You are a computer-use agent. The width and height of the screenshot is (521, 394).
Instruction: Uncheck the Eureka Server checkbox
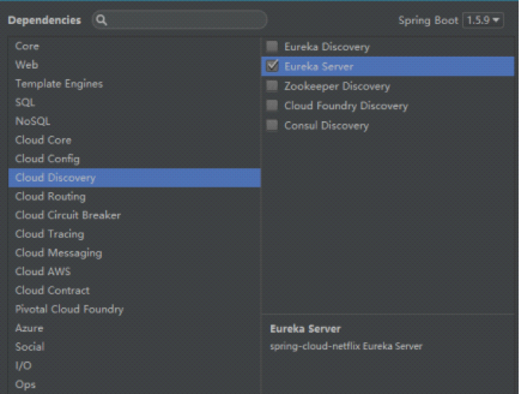[272, 66]
